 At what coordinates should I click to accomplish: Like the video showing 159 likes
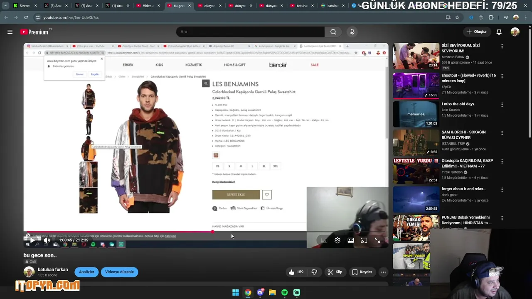point(296,272)
